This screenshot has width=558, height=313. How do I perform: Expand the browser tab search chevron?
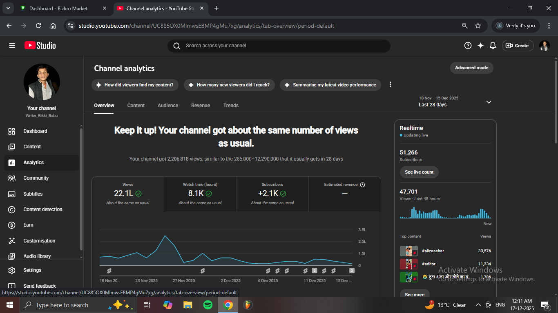click(x=8, y=8)
